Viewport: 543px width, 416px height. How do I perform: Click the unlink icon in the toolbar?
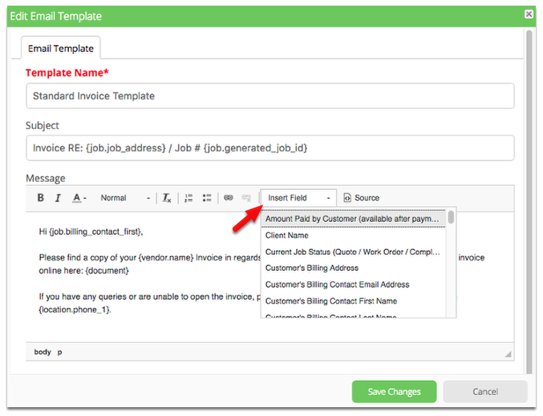point(246,198)
